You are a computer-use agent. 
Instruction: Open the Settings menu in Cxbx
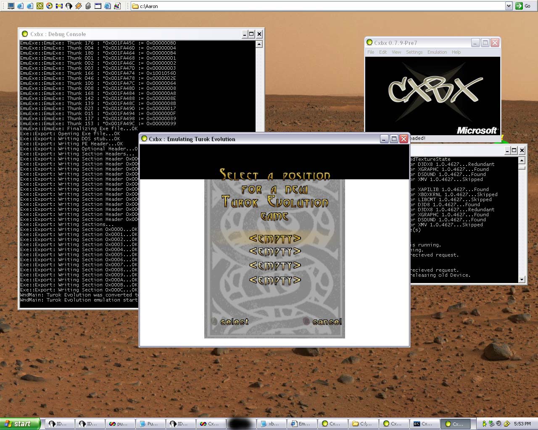point(414,52)
